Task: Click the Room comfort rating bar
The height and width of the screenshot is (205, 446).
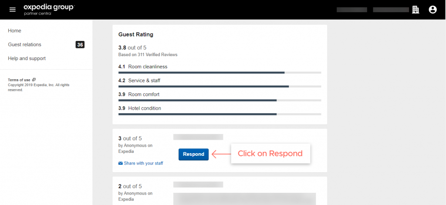Action: coord(220,100)
